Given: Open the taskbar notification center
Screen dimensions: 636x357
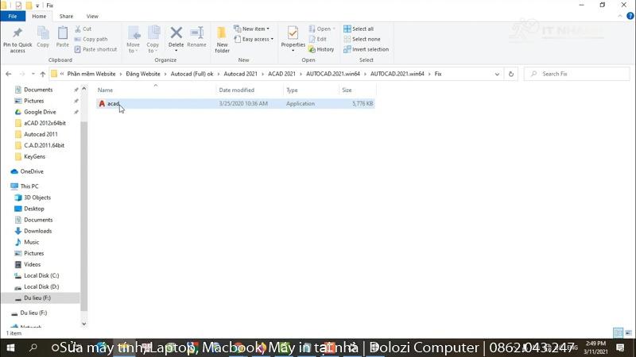Looking at the screenshot, I should [x=620, y=347].
